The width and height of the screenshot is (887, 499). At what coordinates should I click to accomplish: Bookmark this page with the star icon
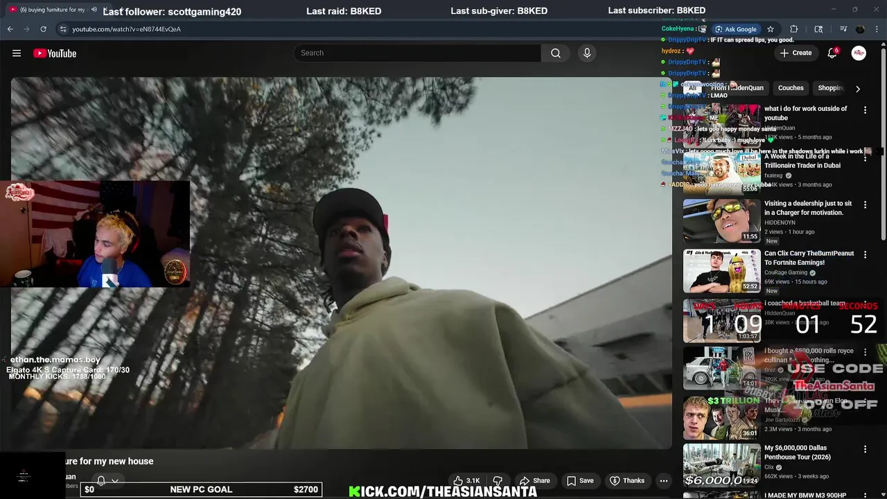coord(770,29)
